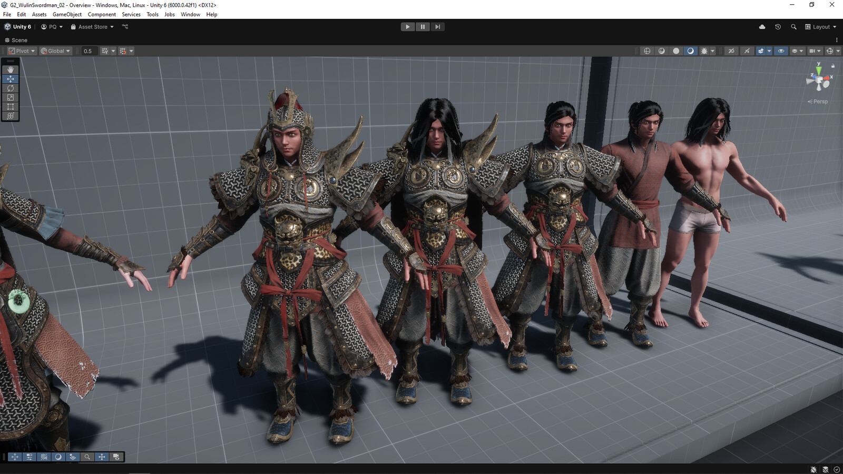Open the global Search magnifier
The width and height of the screenshot is (843, 474).
point(793,27)
